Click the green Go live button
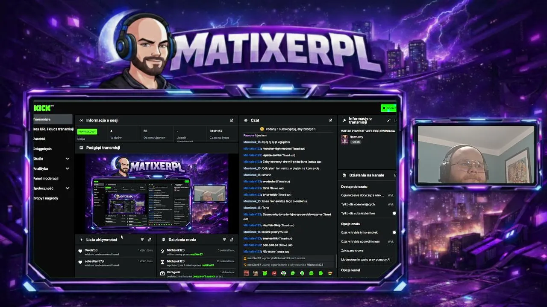547x307 pixels. [x=388, y=108]
